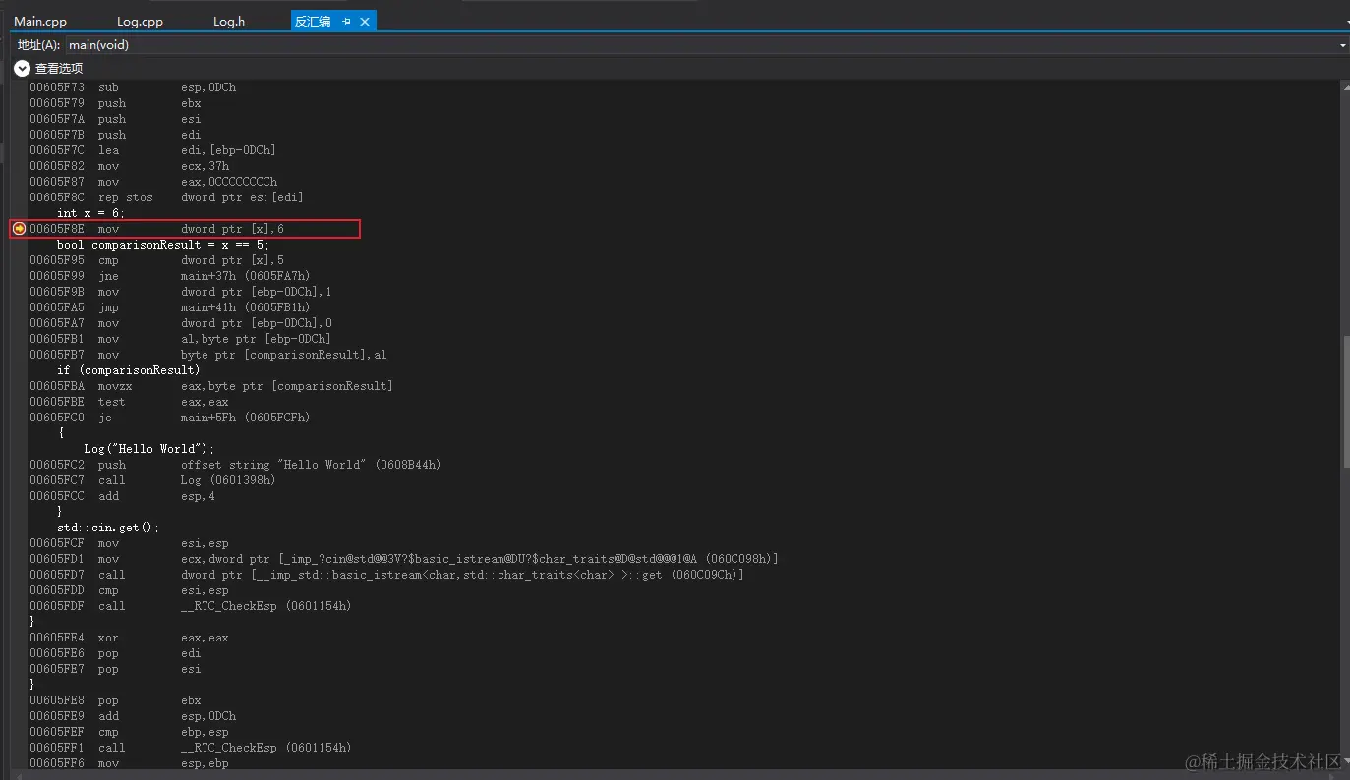Open the address dropdown arrow
Image resolution: width=1350 pixels, height=780 pixels.
tap(1342, 45)
